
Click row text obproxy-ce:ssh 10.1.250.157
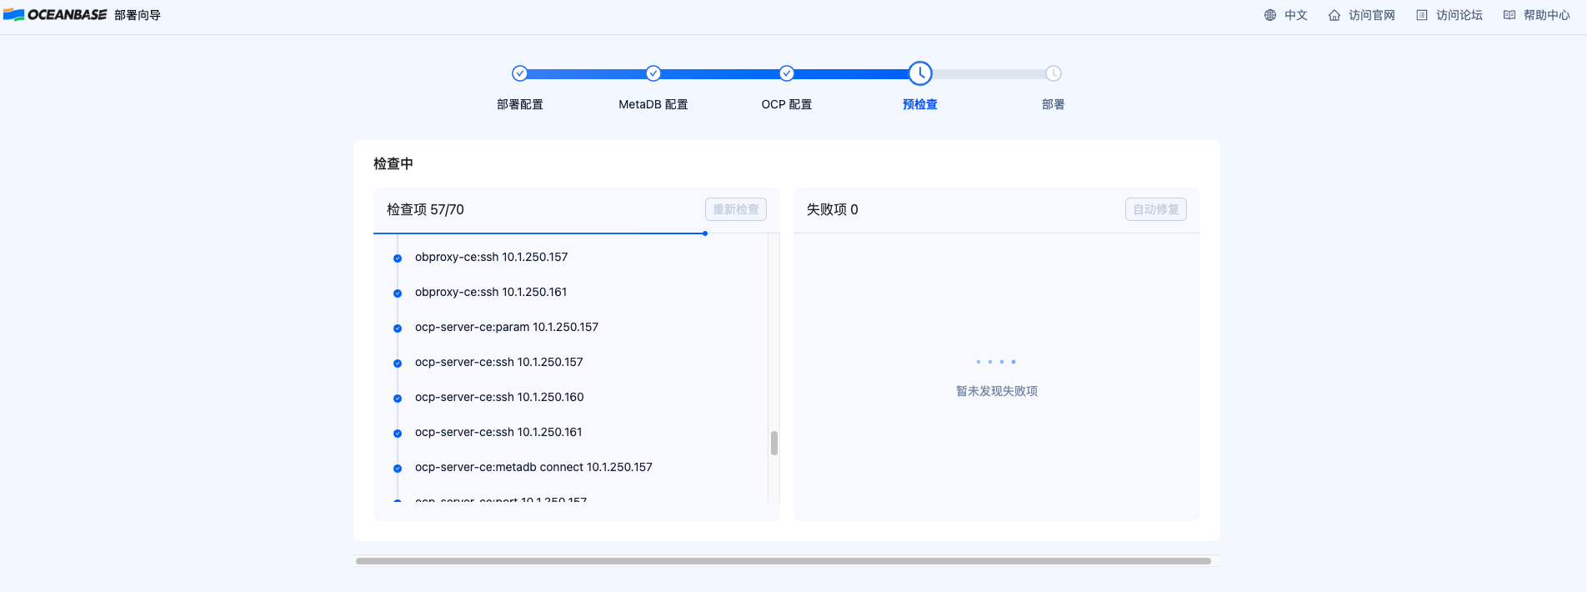[x=492, y=257]
